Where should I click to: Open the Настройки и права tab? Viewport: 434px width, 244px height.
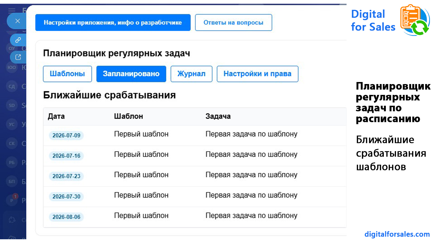click(x=257, y=74)
